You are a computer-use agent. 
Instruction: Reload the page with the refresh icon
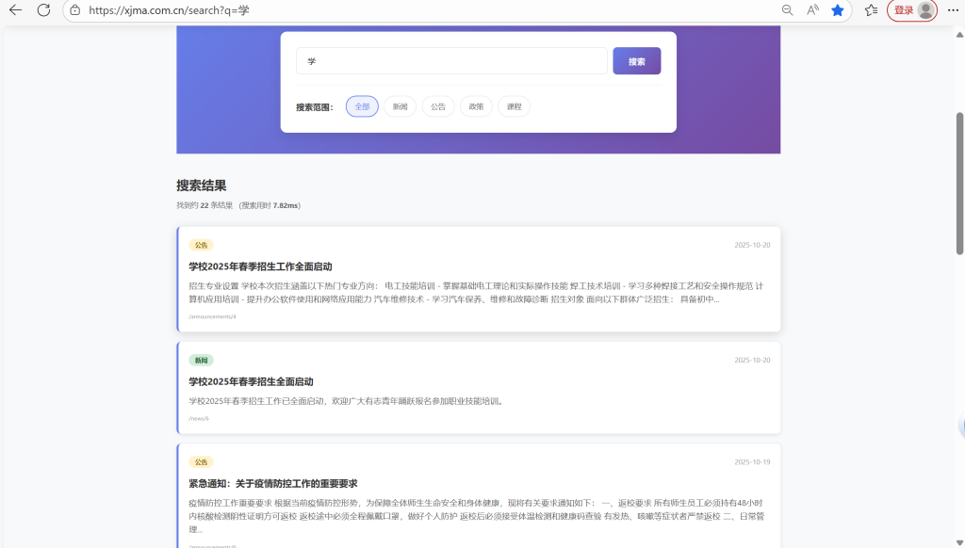(x=43, y=10)
